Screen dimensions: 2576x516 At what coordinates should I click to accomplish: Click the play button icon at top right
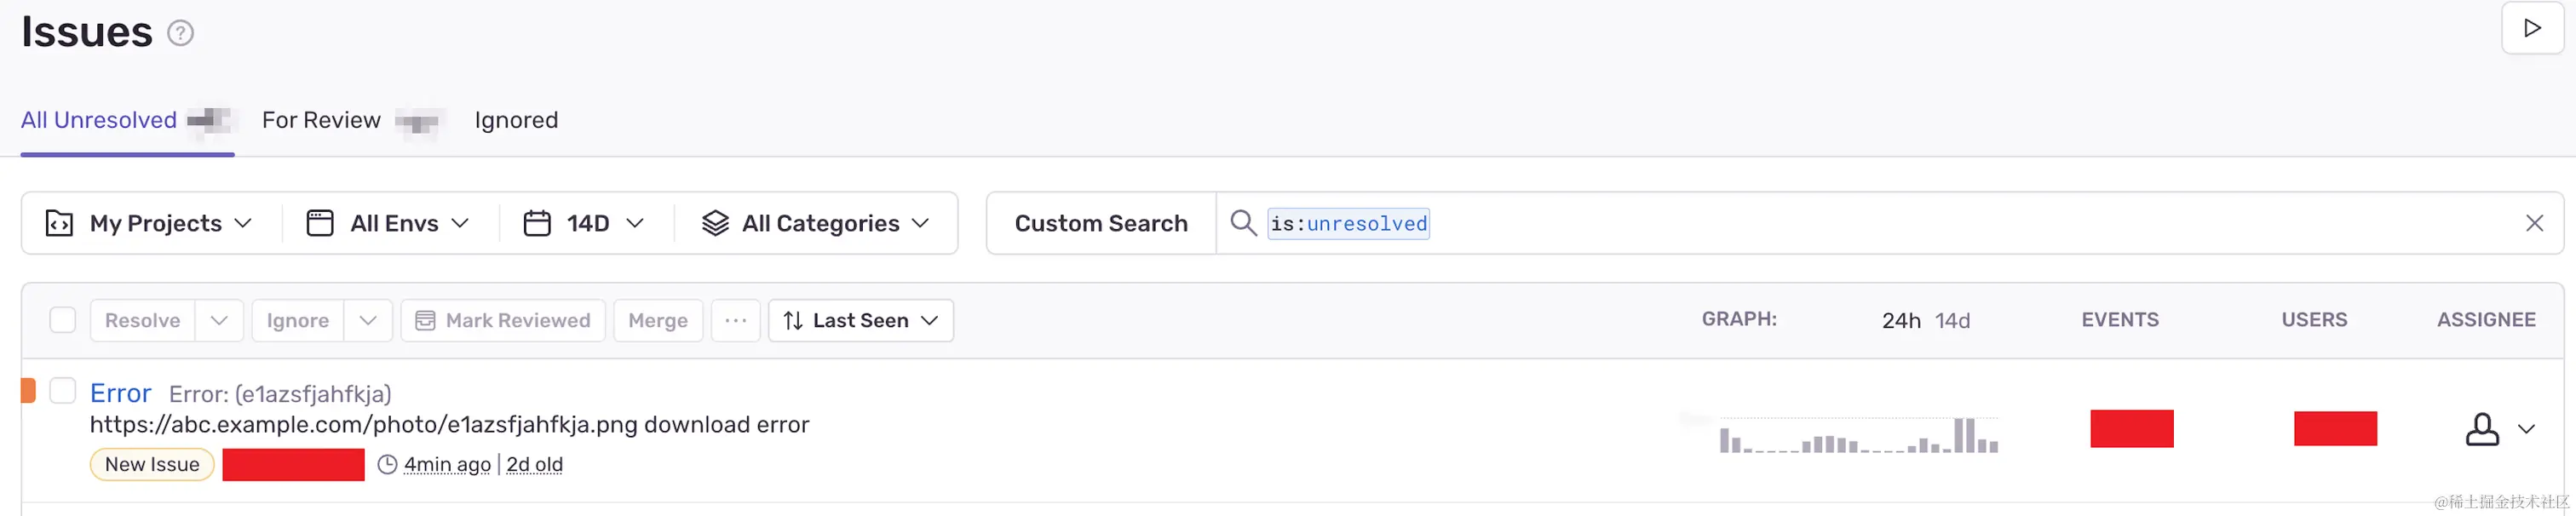click(2531, 28)
